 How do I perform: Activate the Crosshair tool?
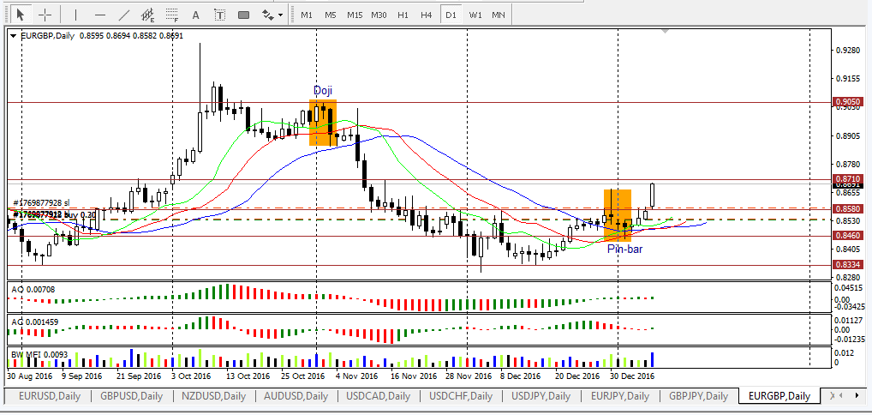(x=45, y=15)
